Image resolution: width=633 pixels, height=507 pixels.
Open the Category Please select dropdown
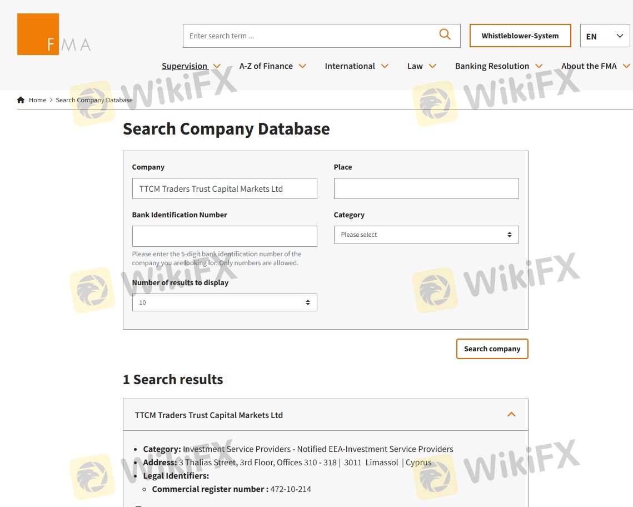[426, 235]
